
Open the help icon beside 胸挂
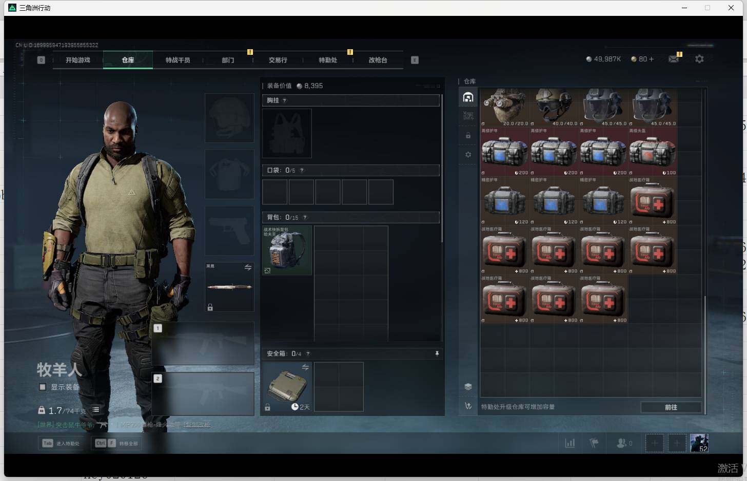pos(285,100)
